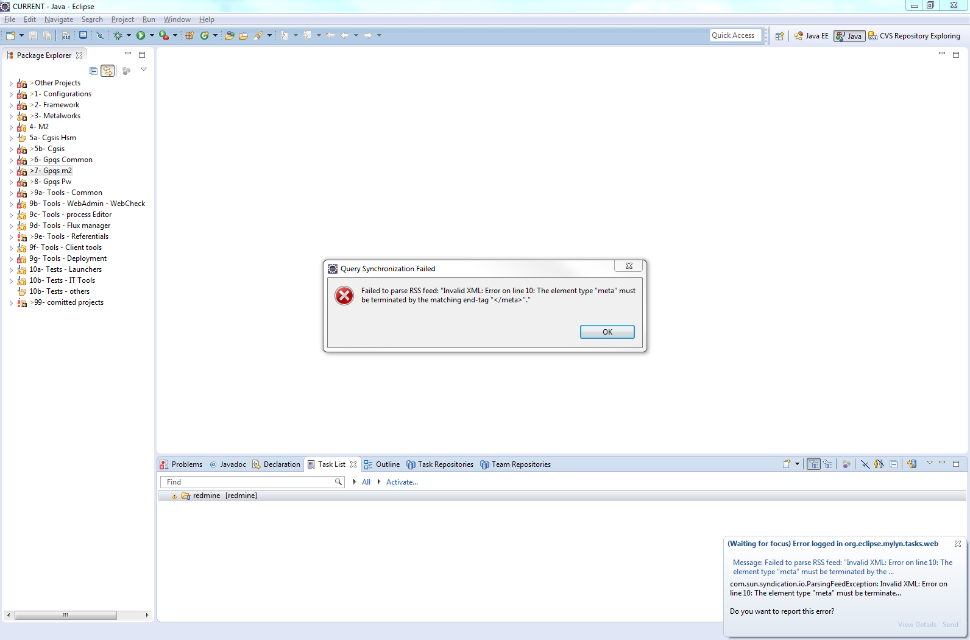970x640 pixels.
Task: Expand the Other Projects working set
Action: tap(11, 84)
